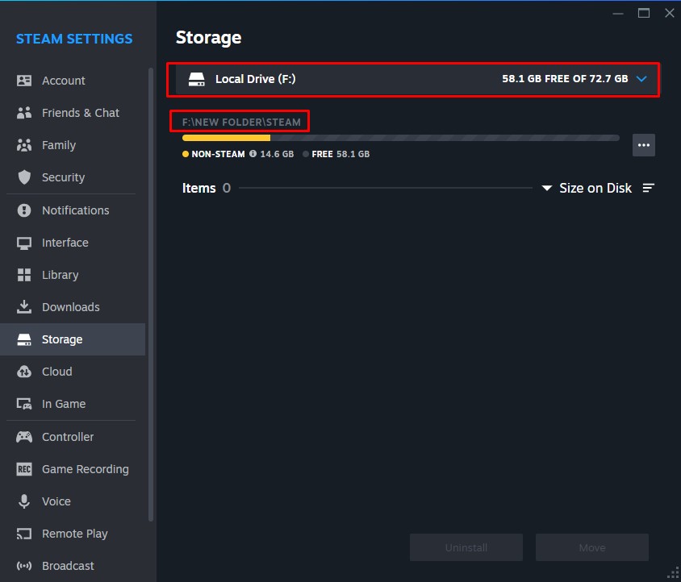The width and height of the screenshot is (681, 582).
Task: Open the Size on Disk sort dropdown
Action: (x=587, y=188)
